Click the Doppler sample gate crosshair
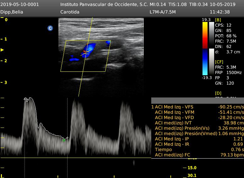Viewport: 244px width, 178px height. (x=86, y=52)
